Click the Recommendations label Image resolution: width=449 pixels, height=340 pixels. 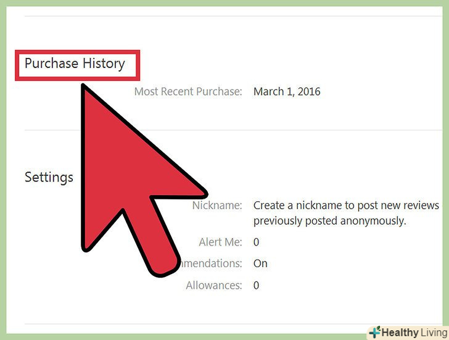[212, 263]
